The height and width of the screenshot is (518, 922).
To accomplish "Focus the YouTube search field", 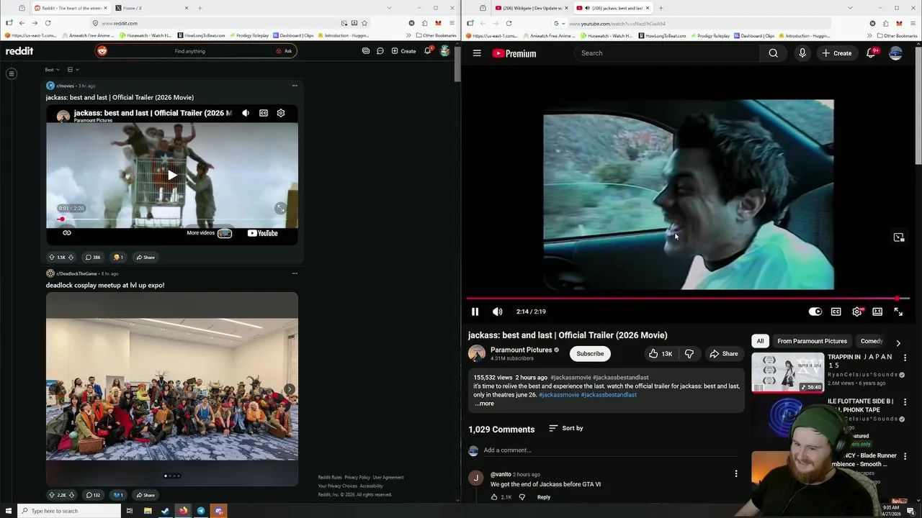I will coord(666,53).
